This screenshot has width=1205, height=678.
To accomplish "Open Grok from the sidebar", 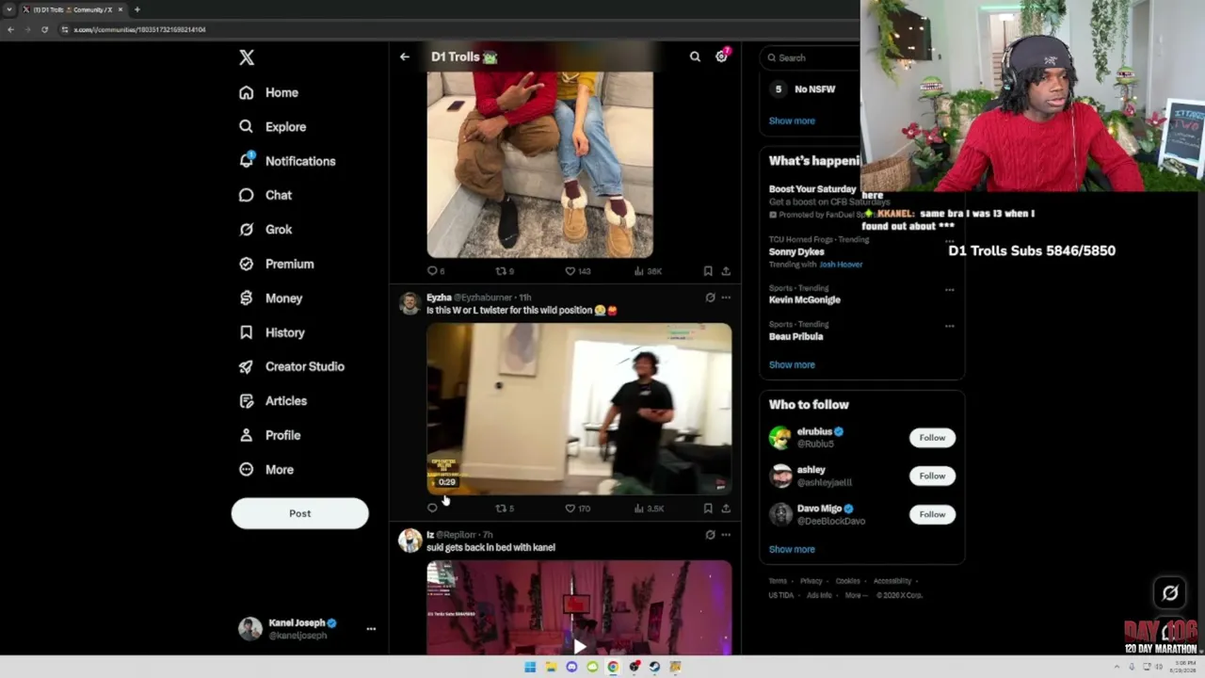I will [265, 229].
